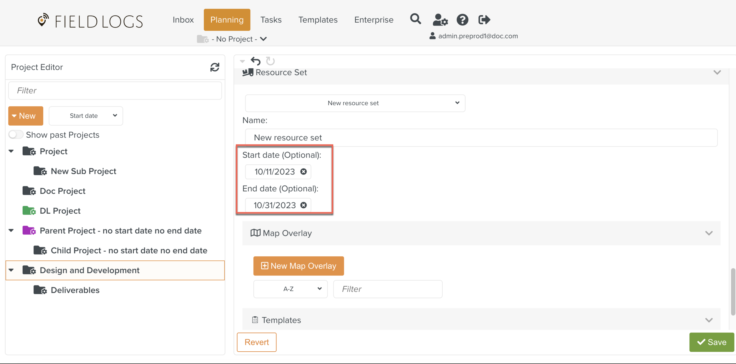Collapse the Parent Project tree node
Screen dimensions: 736x364
click(x=11, y=230)
